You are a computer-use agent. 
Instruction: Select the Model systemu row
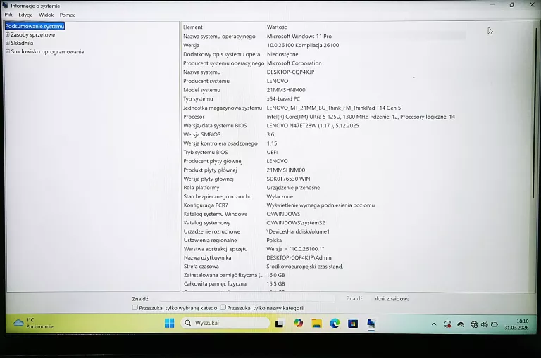(323, 90)
